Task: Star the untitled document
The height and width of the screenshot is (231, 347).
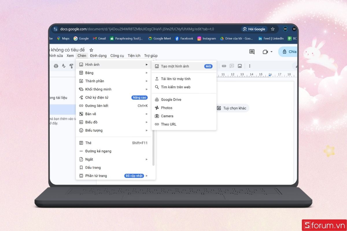Action: (91, 50)
